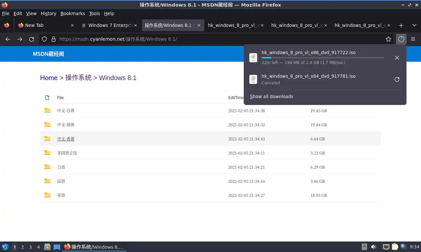
Task: Open the Firefox hamburger menu
Action: pos(413,39)
